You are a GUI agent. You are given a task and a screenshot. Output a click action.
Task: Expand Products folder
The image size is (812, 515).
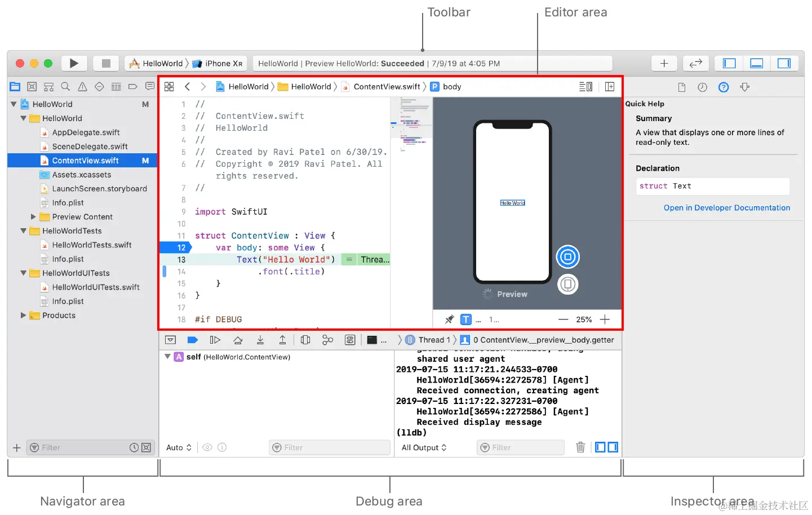point(23,316)
